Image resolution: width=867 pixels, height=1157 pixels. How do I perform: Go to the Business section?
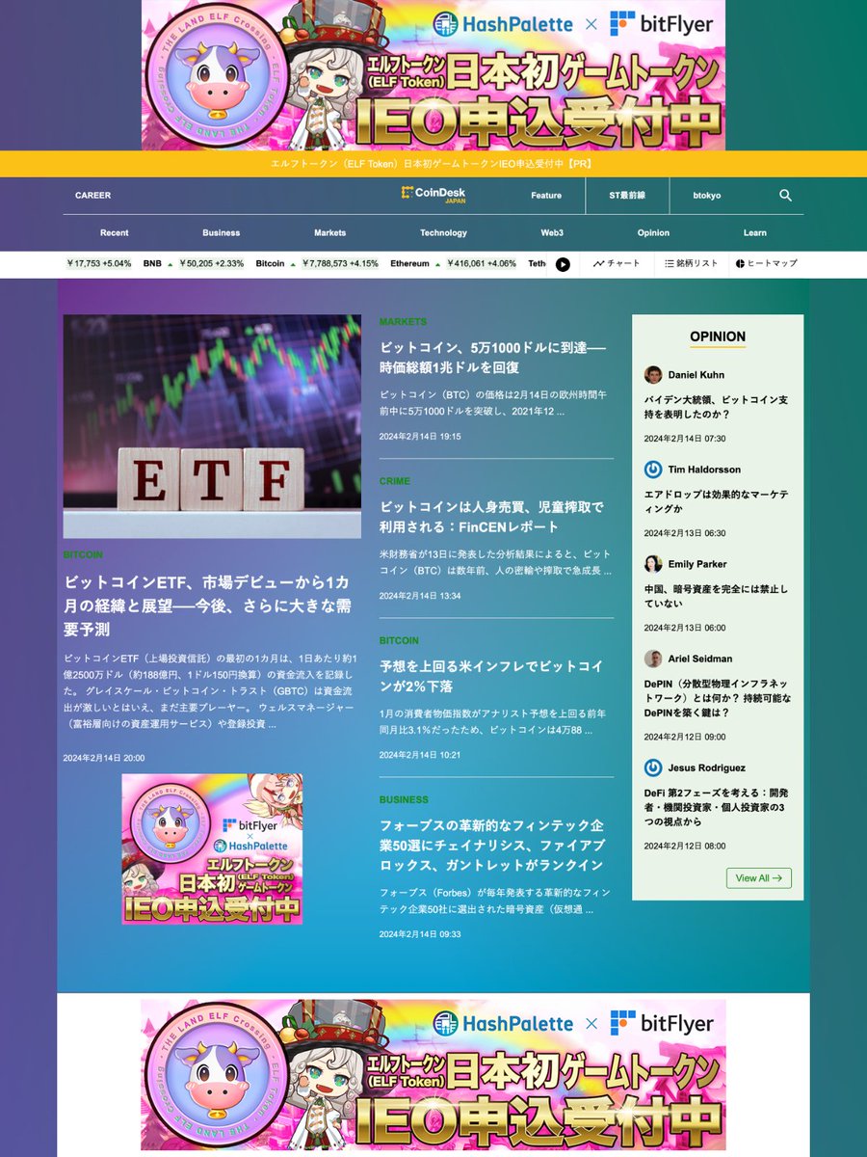click(x=221, y=232)
